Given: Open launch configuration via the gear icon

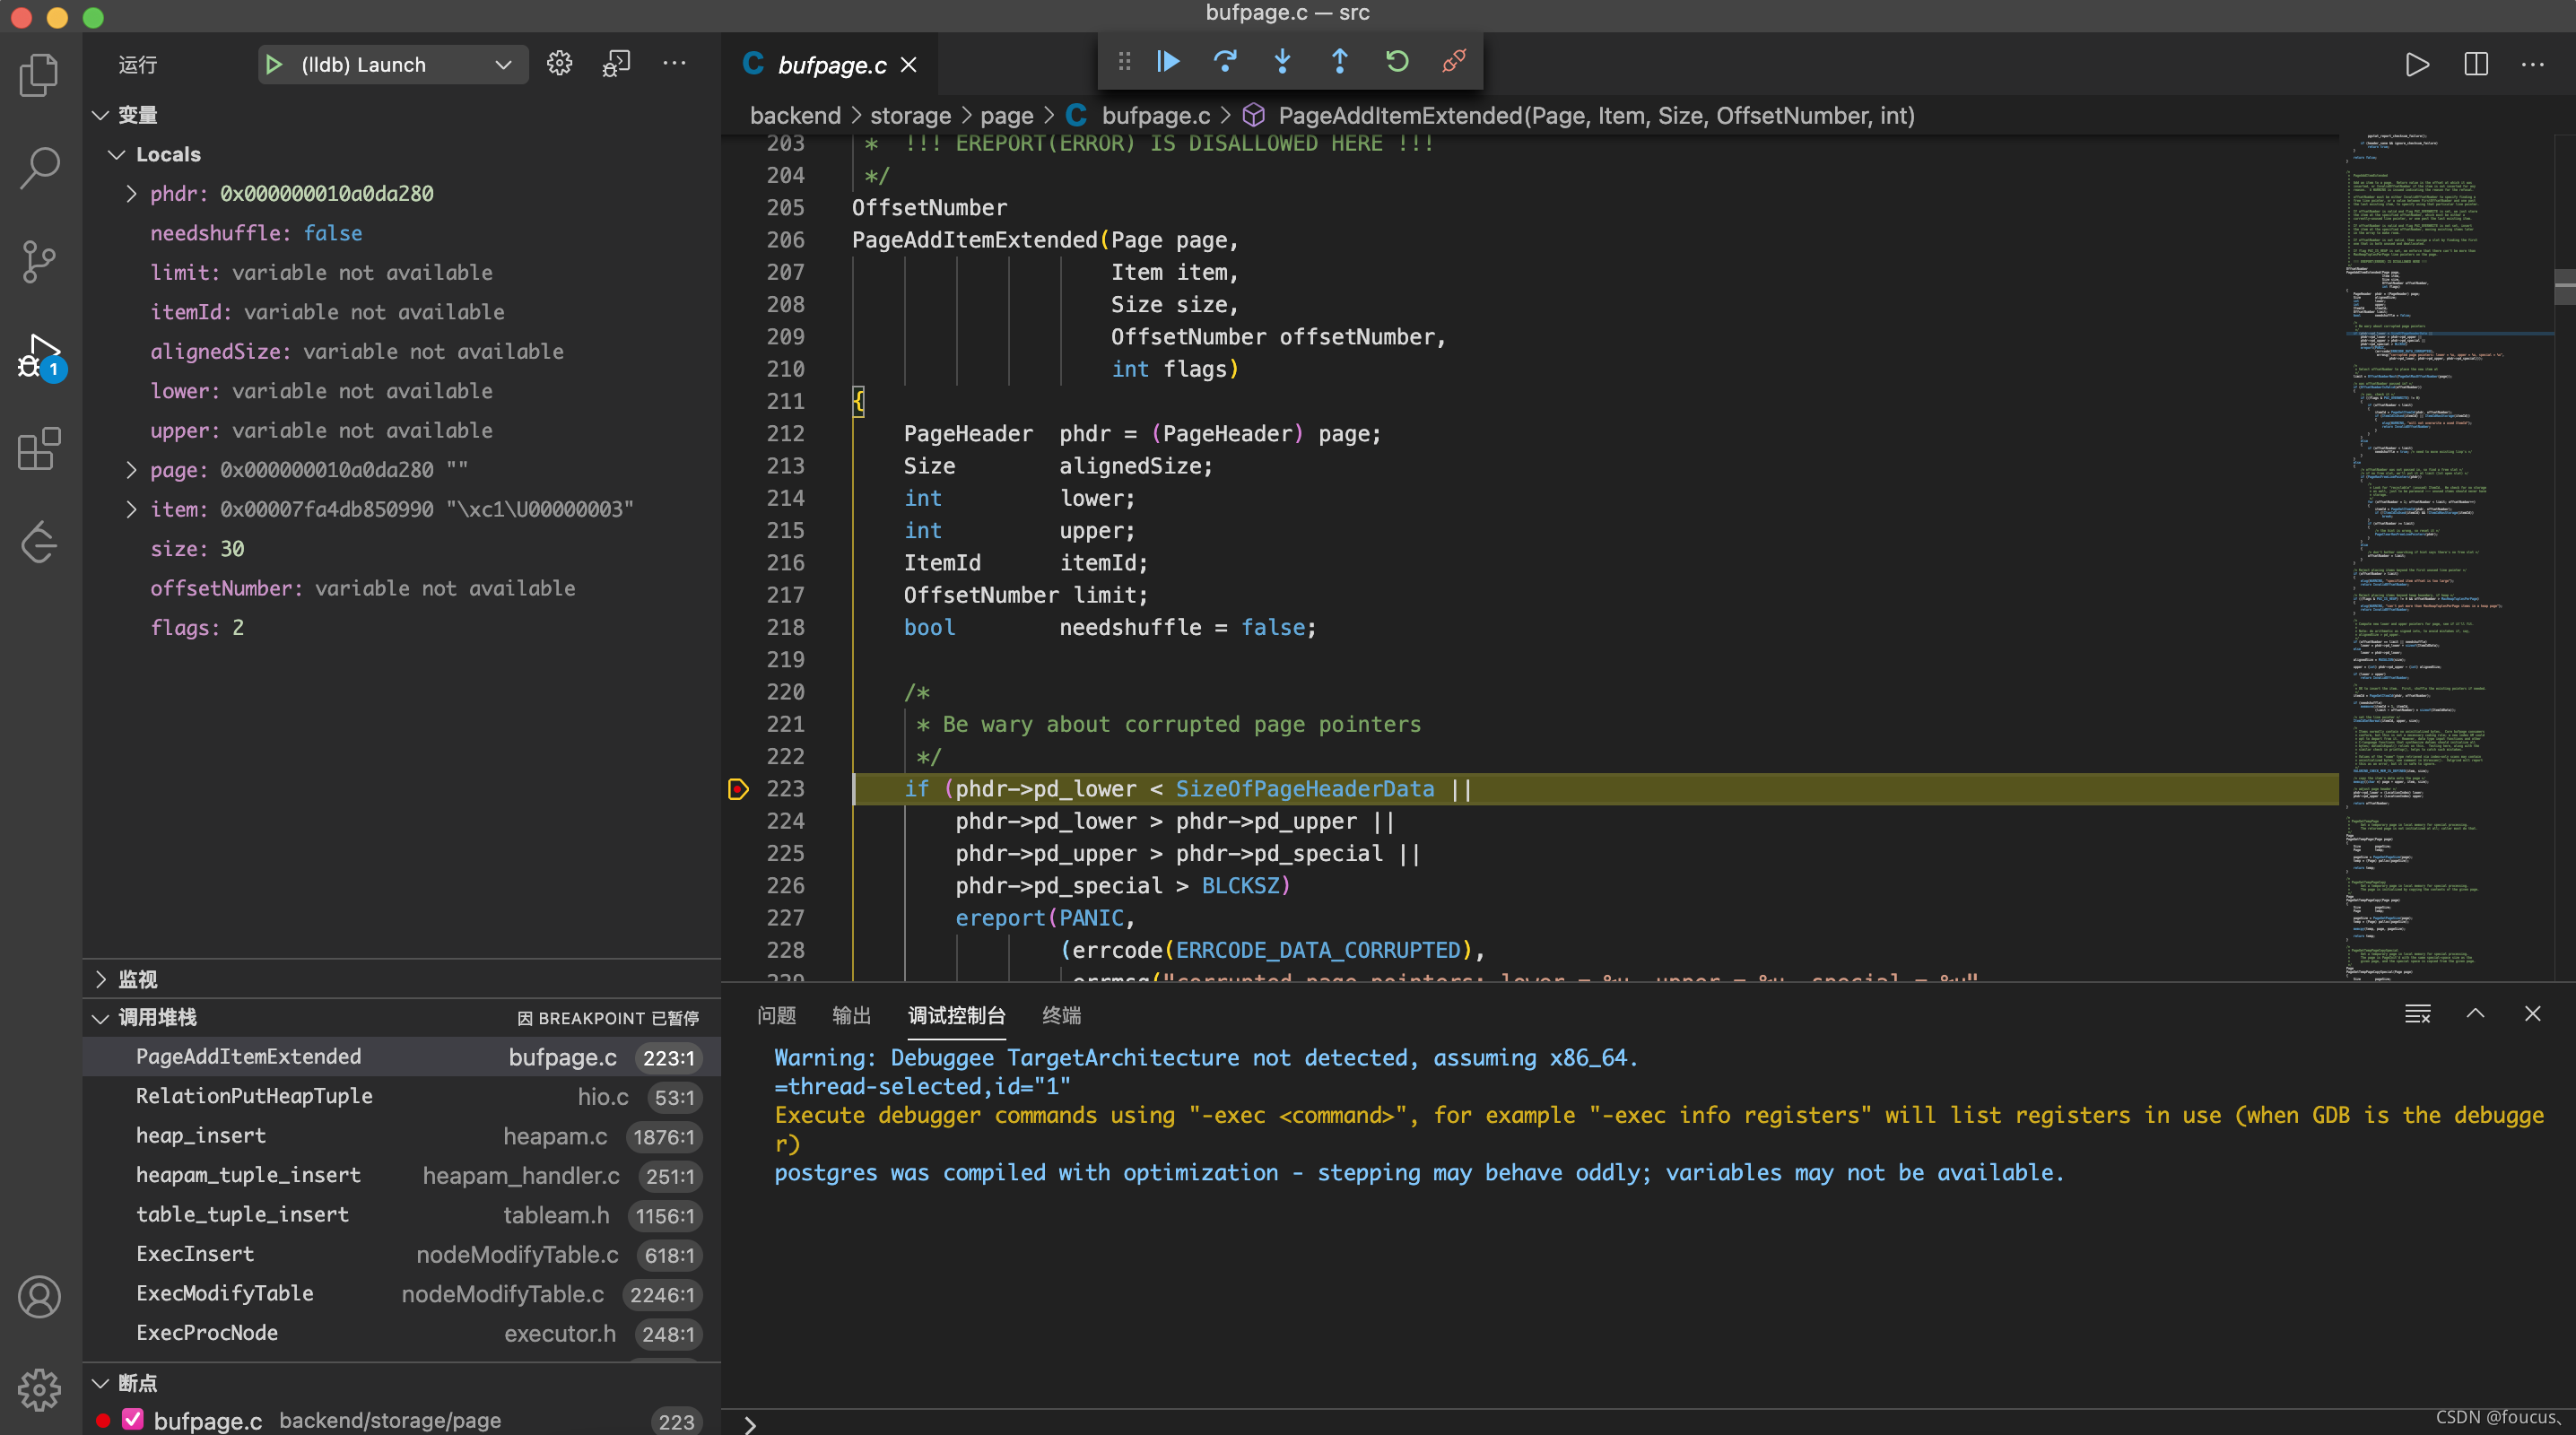Looking at the screenshot, I should (559, 63).
